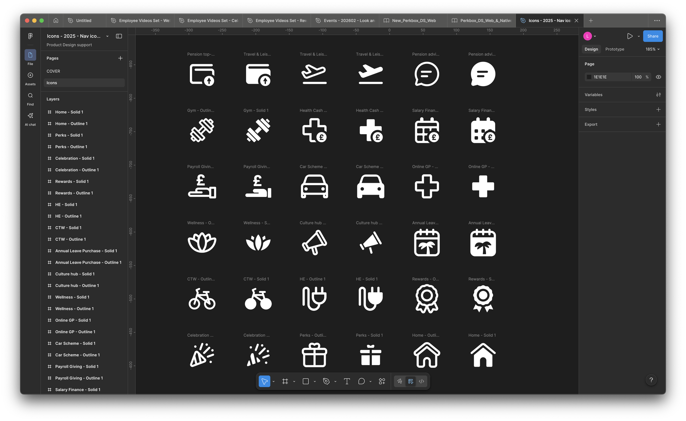686x421 pixels.
Task: Select the Text tool
Action: click(x=347, y=381)
